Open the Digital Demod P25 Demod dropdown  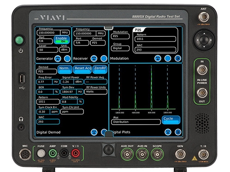pyautogui.click(x=47, y=71)
